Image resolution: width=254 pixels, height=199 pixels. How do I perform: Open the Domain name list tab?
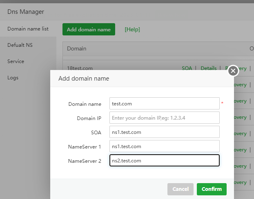28,29
